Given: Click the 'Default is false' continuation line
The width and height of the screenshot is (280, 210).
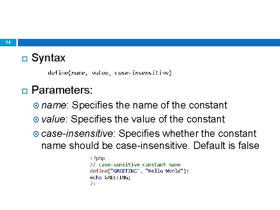Looking at the screenshot, I should coord(150,145).
